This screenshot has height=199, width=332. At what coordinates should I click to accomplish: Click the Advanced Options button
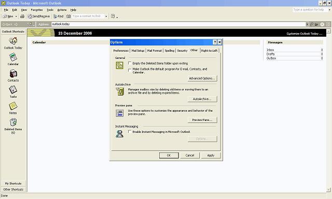[202, 78]
